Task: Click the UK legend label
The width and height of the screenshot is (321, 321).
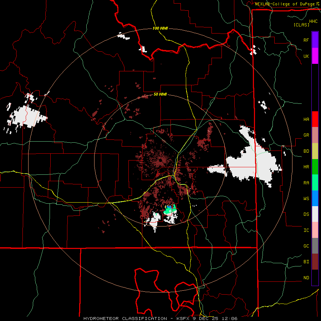Action: click(306, 56)
